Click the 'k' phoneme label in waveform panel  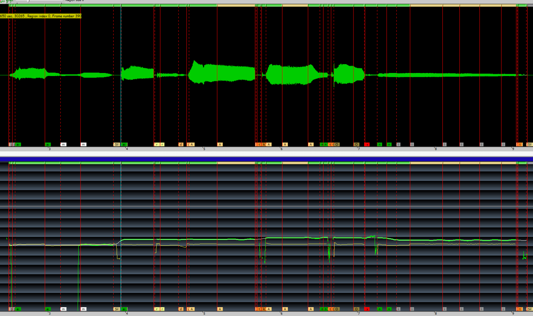tap(264, 144)
